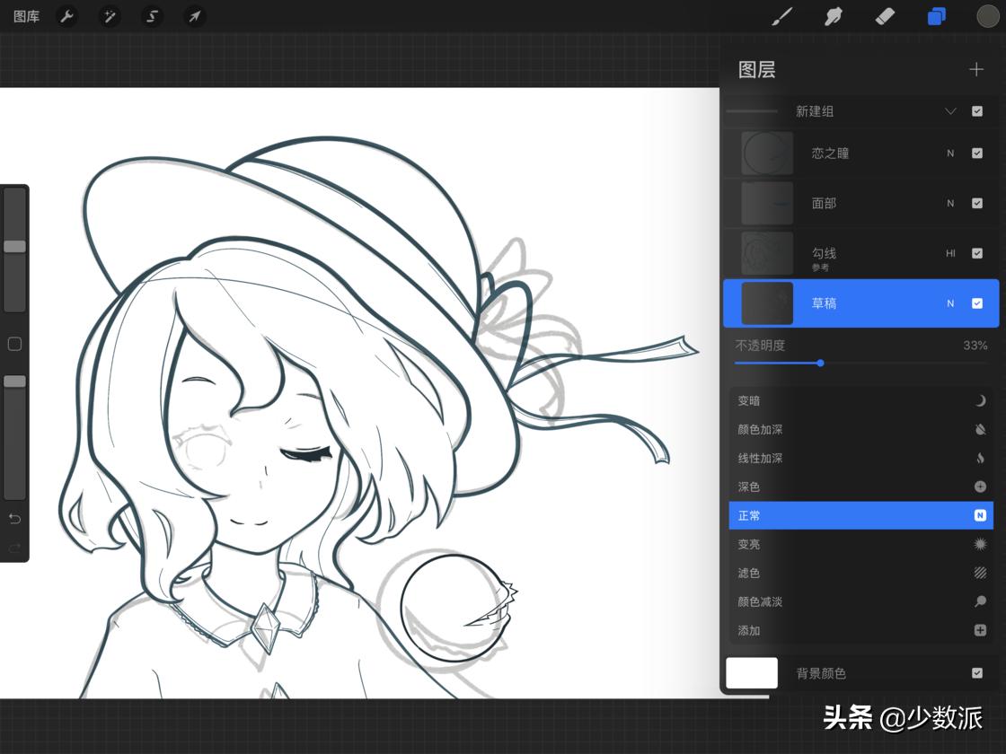This screenshot has width=1006, height=754.
Task: Toggle visibility of the 勾线 layer
Action: tap(977, 253)
